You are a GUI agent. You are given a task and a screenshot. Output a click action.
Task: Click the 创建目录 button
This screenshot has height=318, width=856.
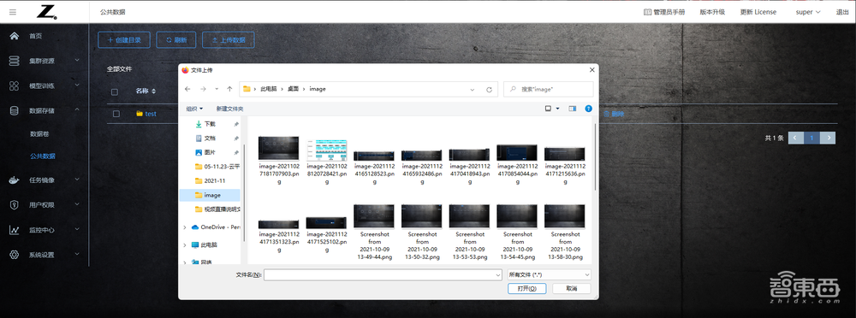[x=124, y=40]
